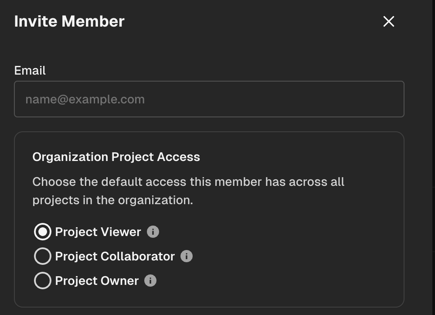Select the Project Viewer radio button
The width and height of the screenshot is (435, 315).
[43, 232]
